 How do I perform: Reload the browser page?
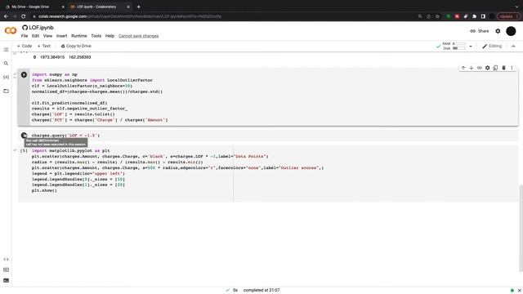24,16
